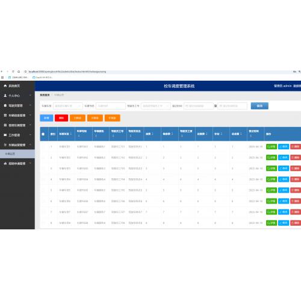The width and height of the screenshot is (301, 301).
Task: Select the highlighted submenu item in sidebar
Action: pos(17,154)
